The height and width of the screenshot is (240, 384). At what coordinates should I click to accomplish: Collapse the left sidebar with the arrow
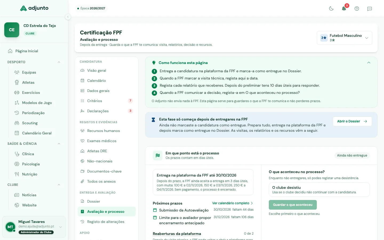(x=68, y=17)
